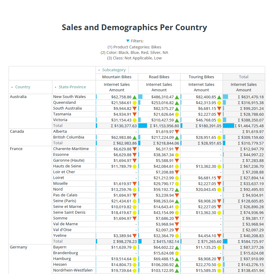Click the Country row header label
Screen dimensions: 274x274
coord(23,87)
